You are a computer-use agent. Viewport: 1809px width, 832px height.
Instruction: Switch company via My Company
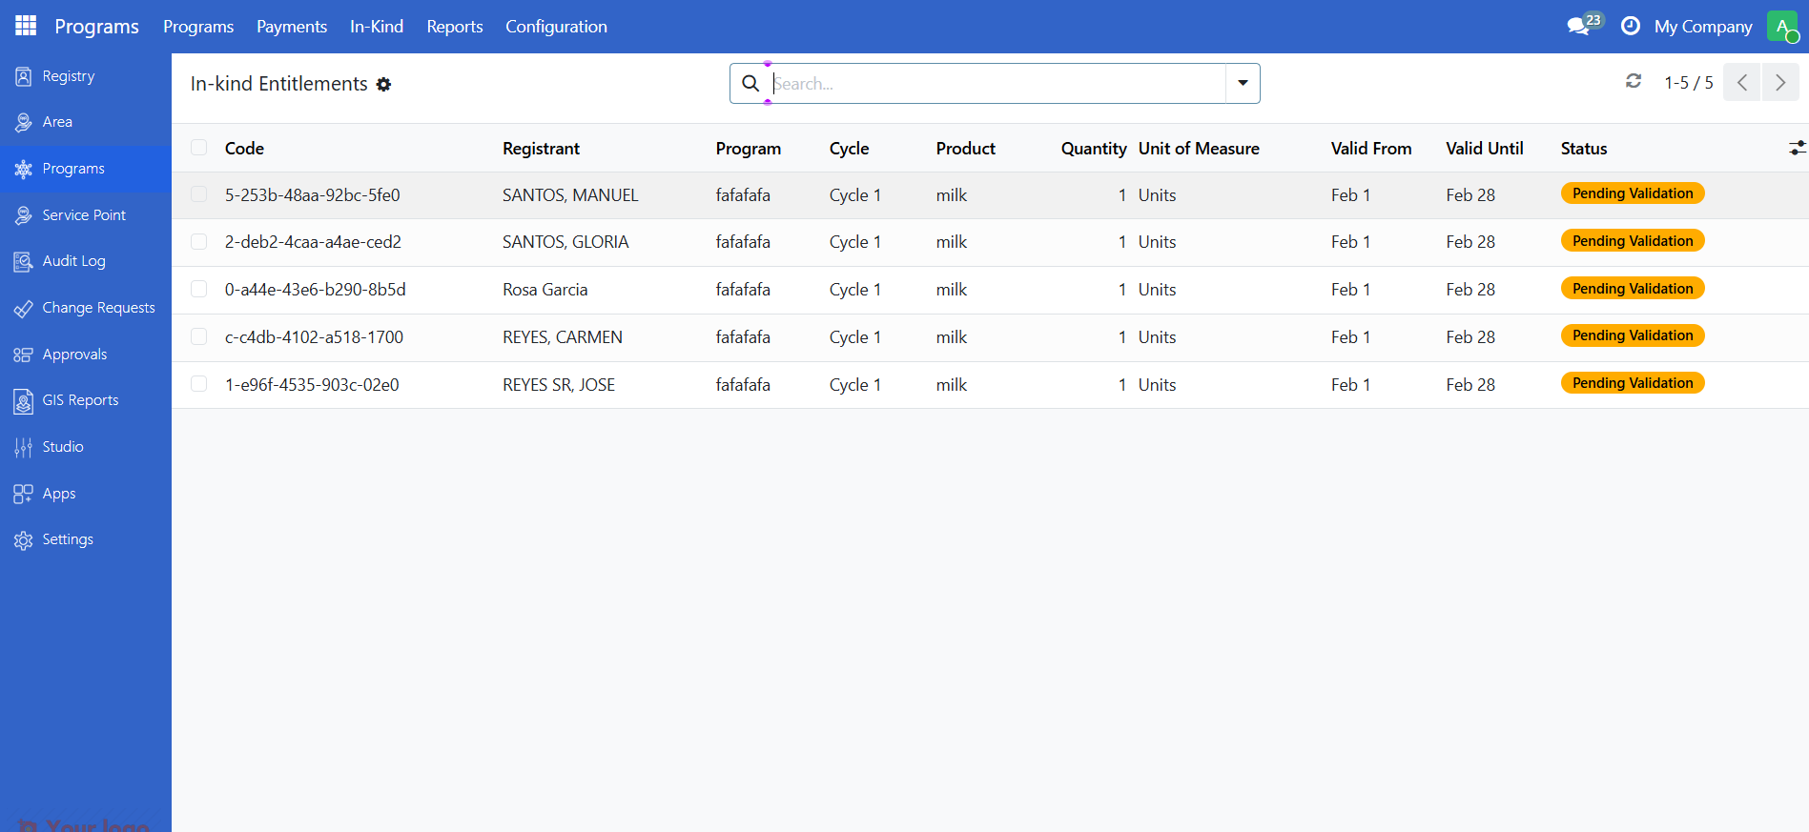pos(1702,27)
